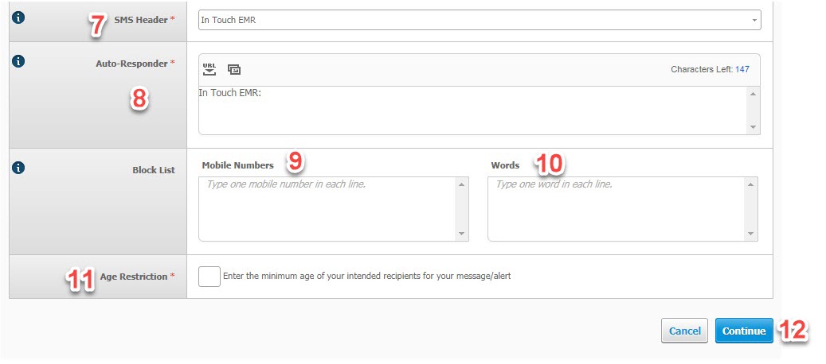Click the Cancel button
This screenshot has width=826, height=364.
point(684,331)
